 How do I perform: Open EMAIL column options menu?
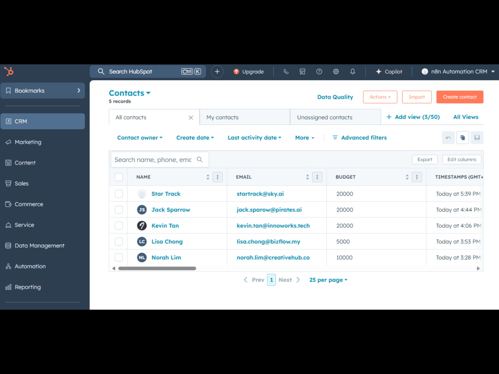pos(317,177)
